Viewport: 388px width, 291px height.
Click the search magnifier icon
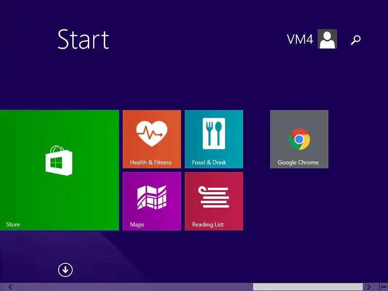[356, 40]
